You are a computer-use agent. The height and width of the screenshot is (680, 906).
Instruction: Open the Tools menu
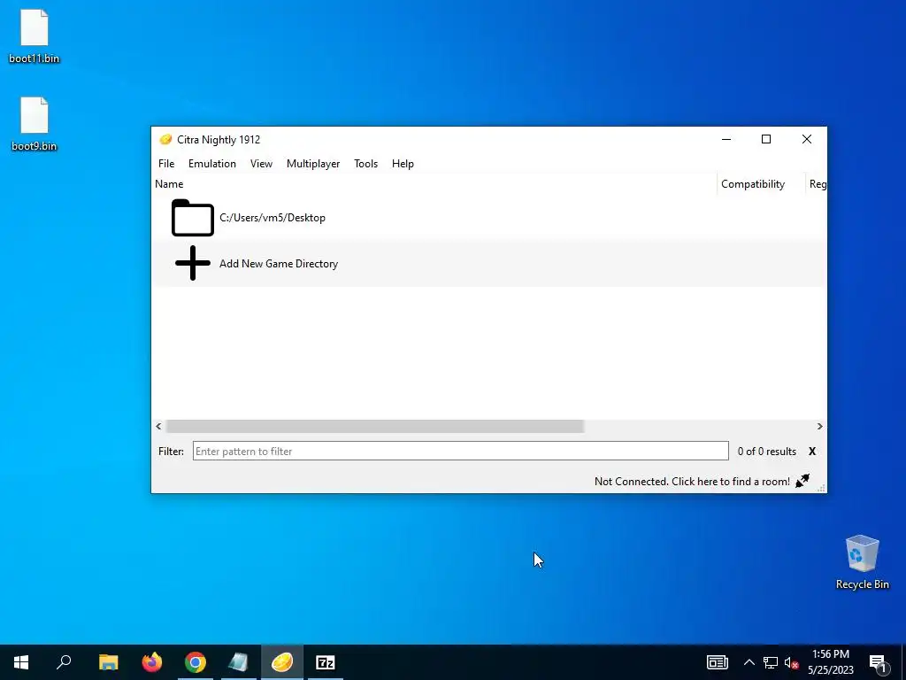tap(365, 164)
